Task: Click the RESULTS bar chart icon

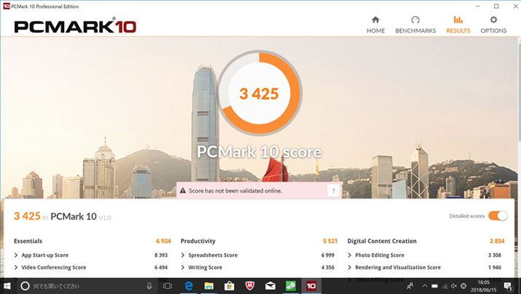Action: point(458,20)
